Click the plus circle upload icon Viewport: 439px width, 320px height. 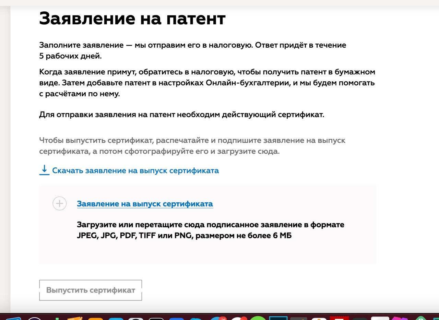[x=59, y=203]
